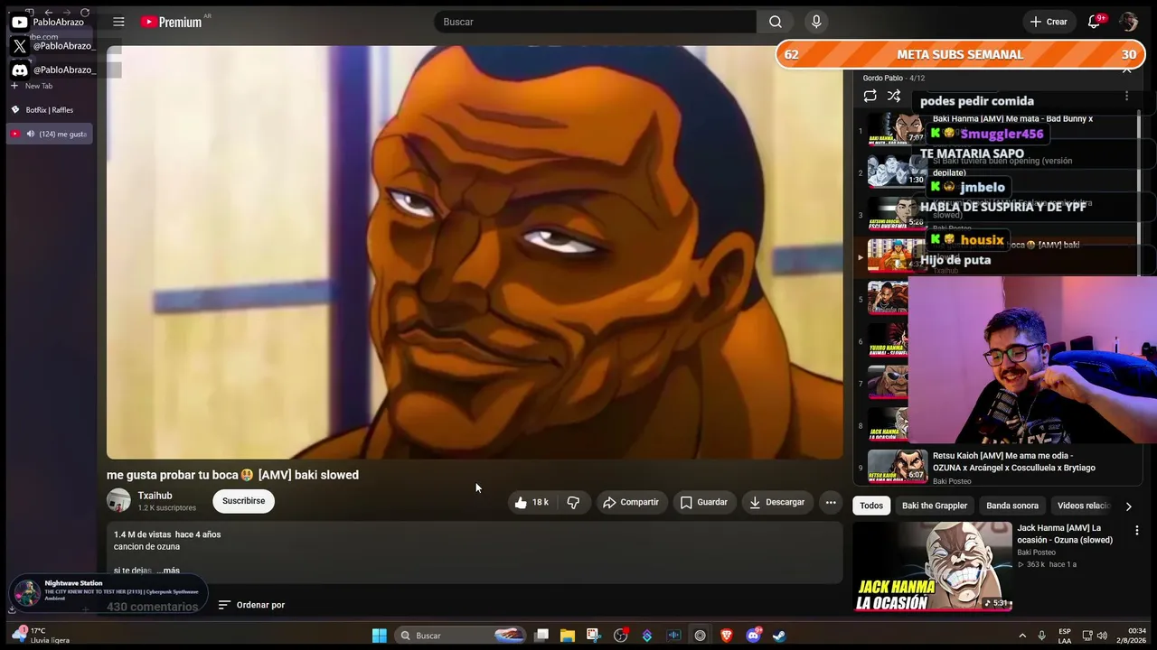The image size is (1157, 650).
Task: Click the taskbar Buscar search box
Action: (462, 636)
